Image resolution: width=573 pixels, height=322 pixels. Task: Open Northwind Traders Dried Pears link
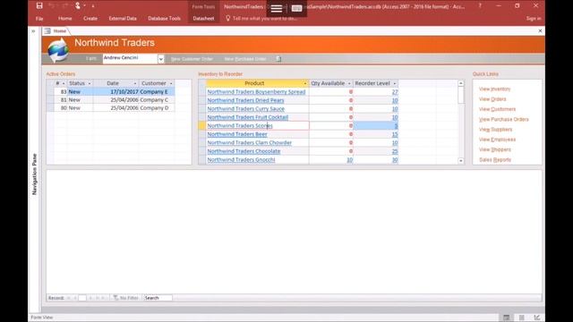245,100
